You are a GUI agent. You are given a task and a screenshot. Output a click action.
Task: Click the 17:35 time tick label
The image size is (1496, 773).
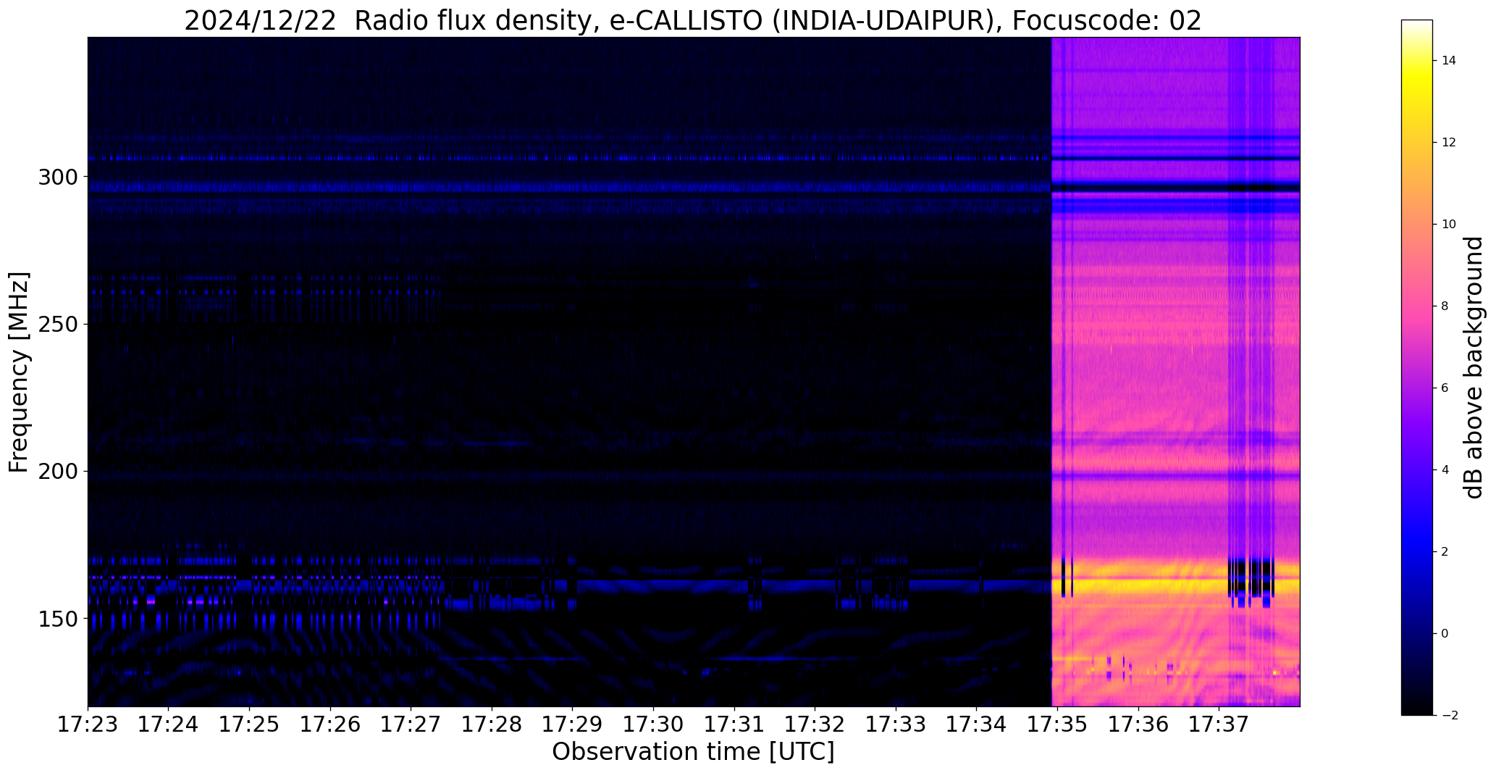[x=1058, y=724]
